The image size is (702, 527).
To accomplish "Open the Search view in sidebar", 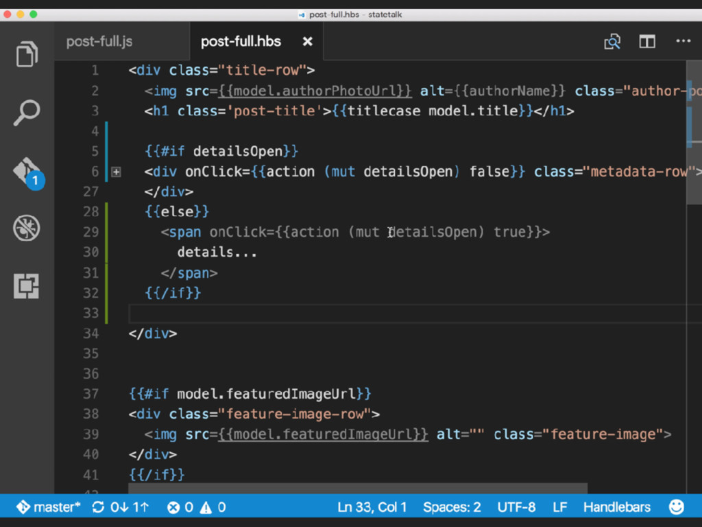I will coord(27,113).
